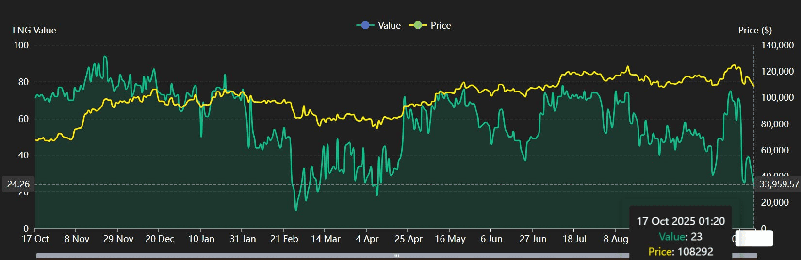Click the white box at bottom right
This screenshot has width=801, height=260.
[753, 239]
